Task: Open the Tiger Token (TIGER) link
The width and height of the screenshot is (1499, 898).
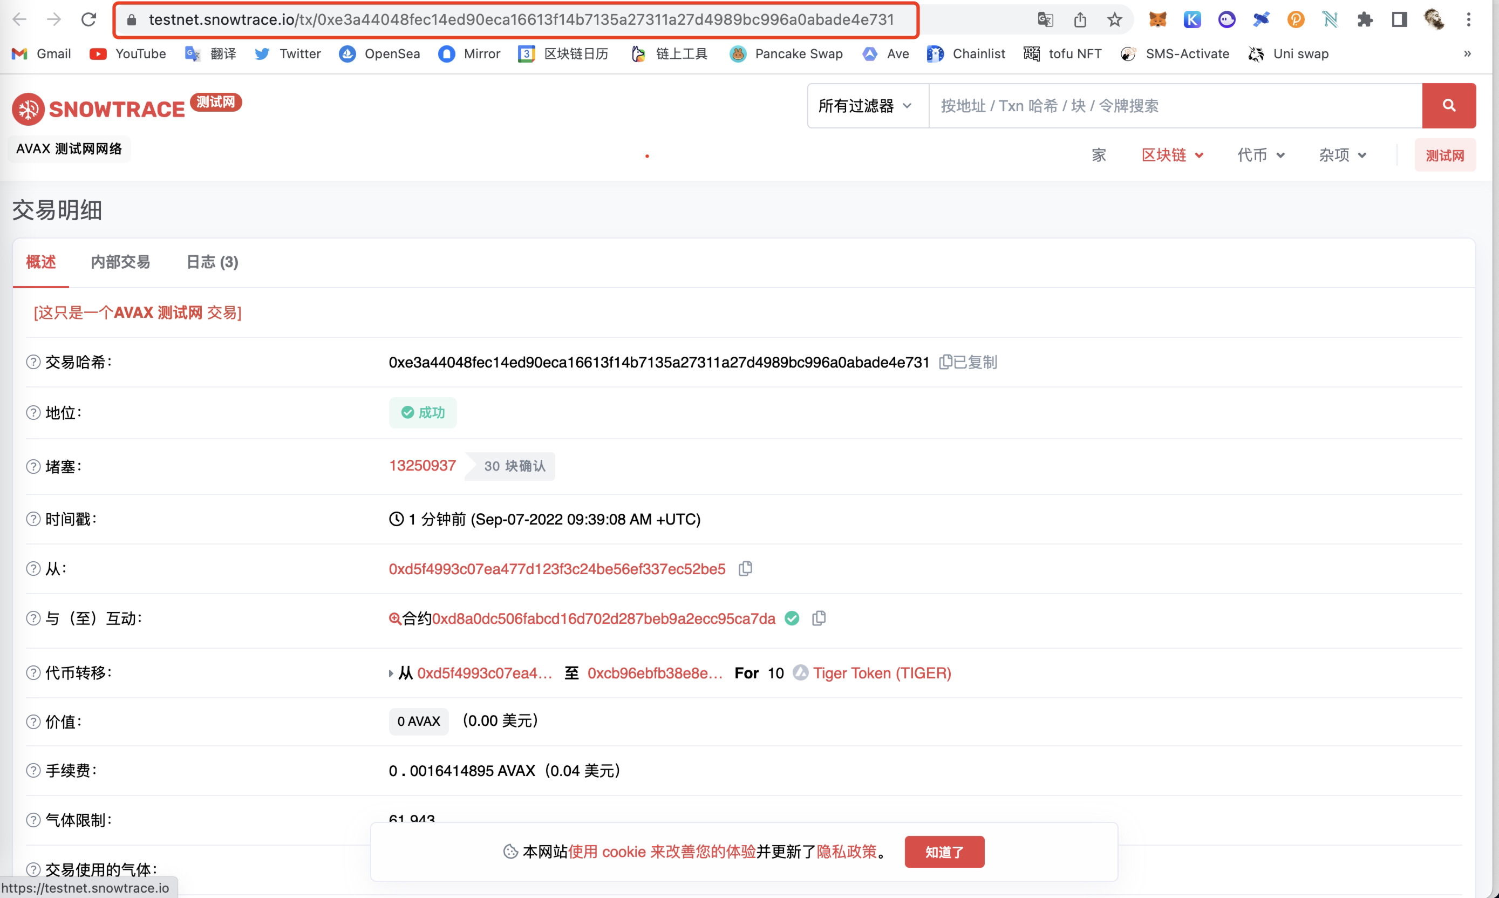Action: (x=881, y=673)
